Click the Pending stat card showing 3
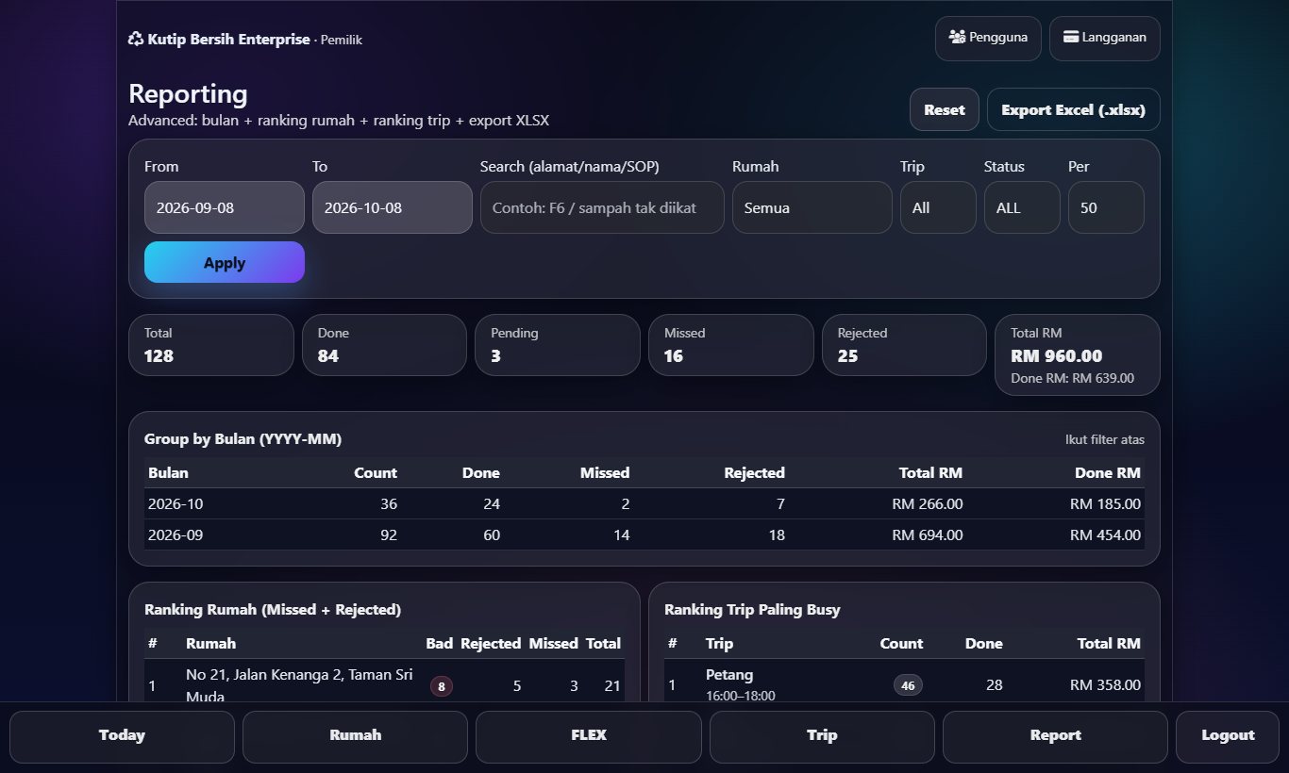This screenshot has width=1289, height=773. click(558, 345)
